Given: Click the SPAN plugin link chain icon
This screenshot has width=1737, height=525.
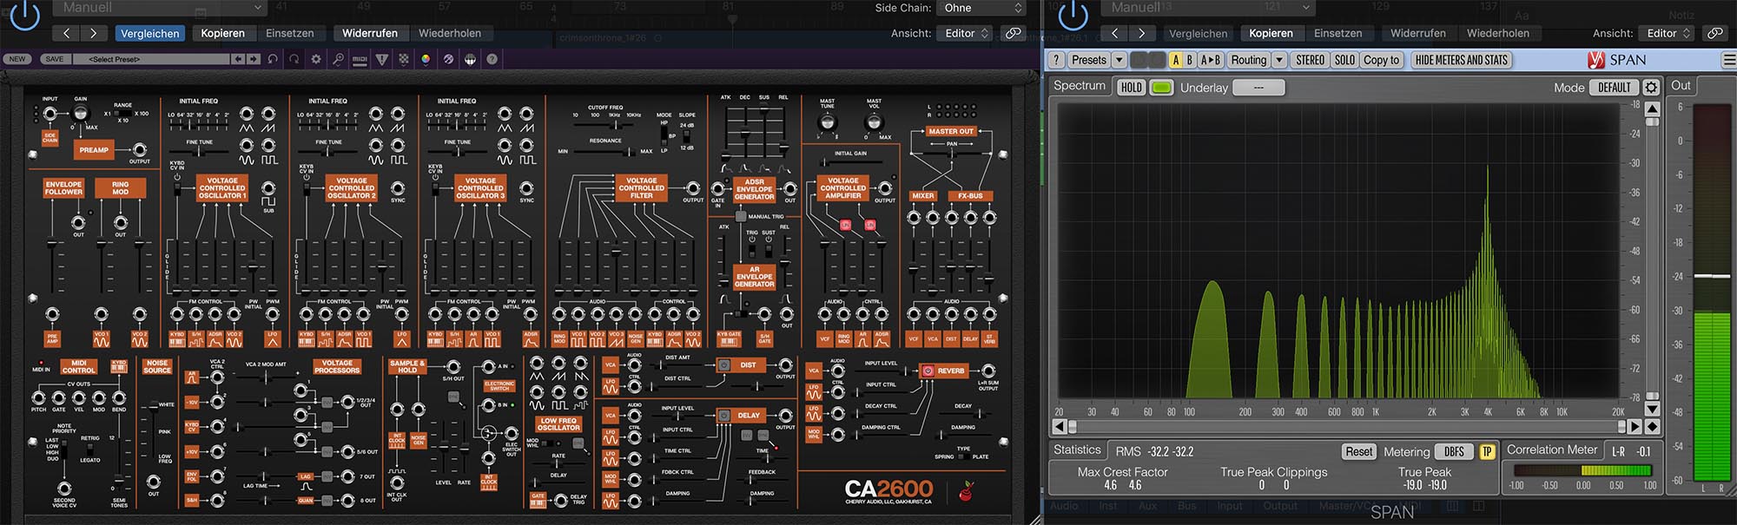Looking at the screenshot, I should (x=1714, y=33).
